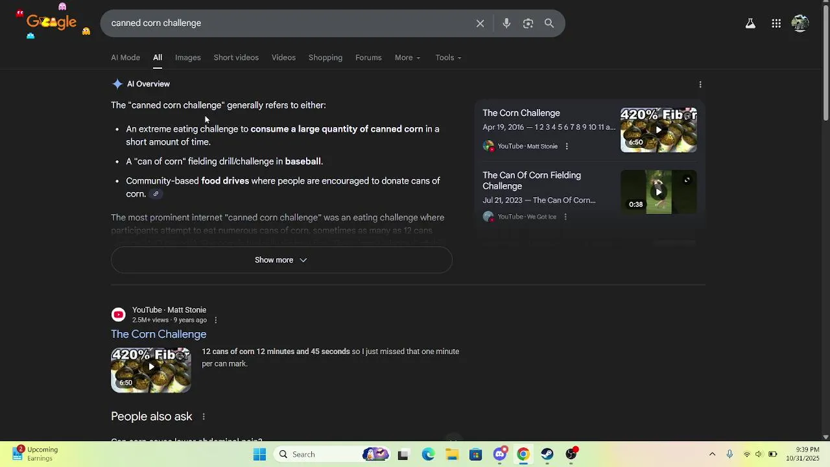The width and height of the screenshot is (830, 467).
Task: Open the Windows Start menu
Action: (x=259, y=455)
